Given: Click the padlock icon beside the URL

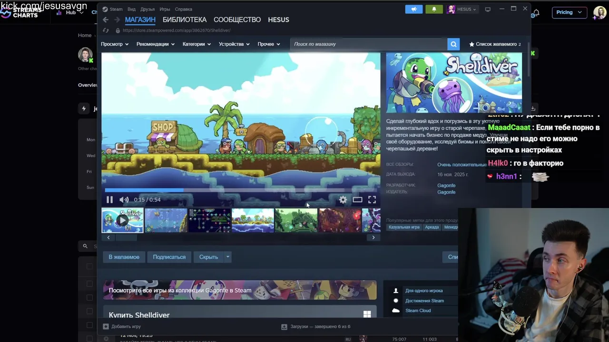Looking at the screenshot, I should click(x=118, y=30).
